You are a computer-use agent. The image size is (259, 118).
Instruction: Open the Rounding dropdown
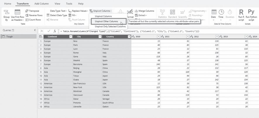[196, 15]
